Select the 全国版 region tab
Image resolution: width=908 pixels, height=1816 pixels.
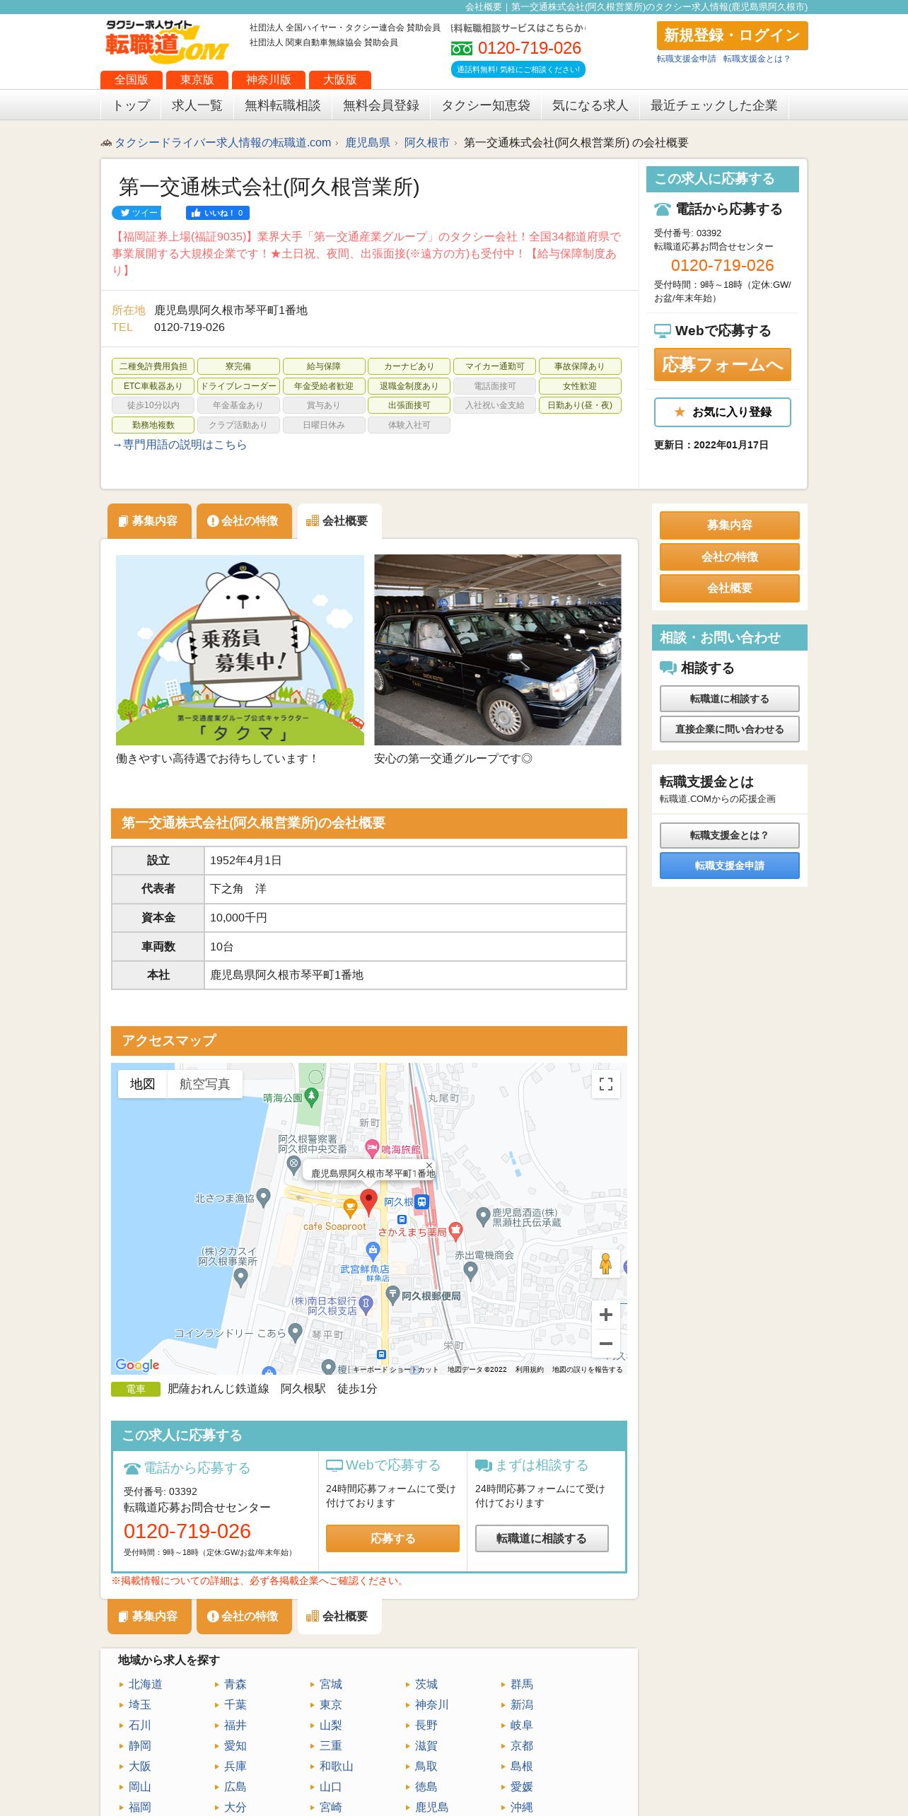pos(132,80)
